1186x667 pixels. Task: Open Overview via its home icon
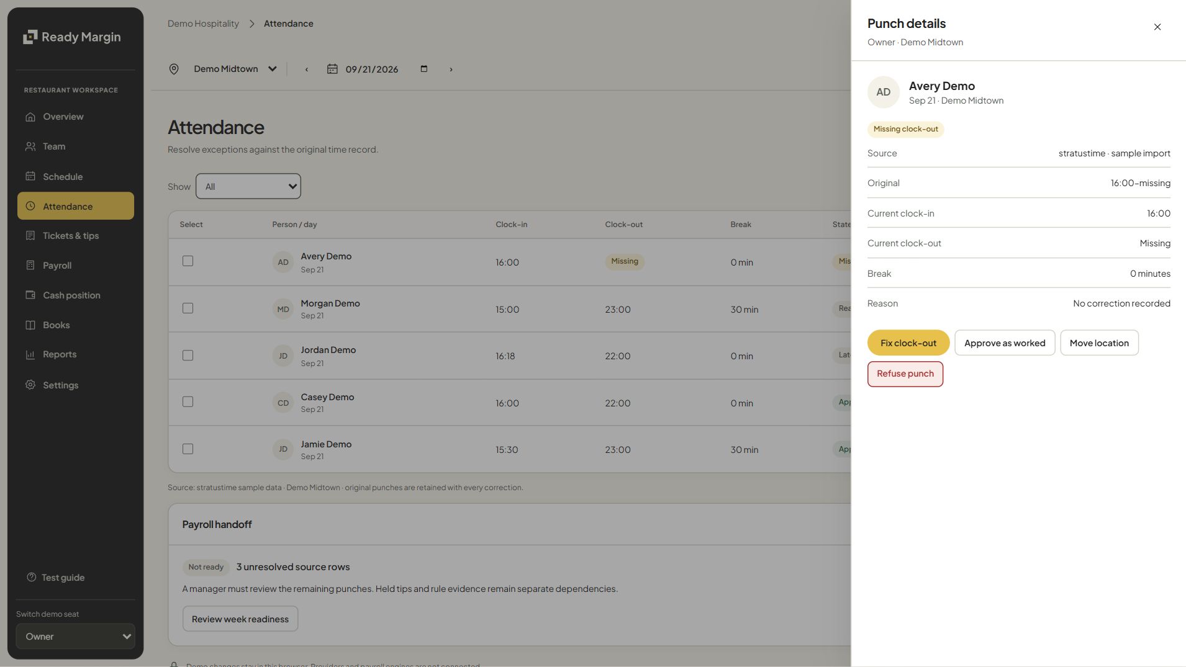30,117
